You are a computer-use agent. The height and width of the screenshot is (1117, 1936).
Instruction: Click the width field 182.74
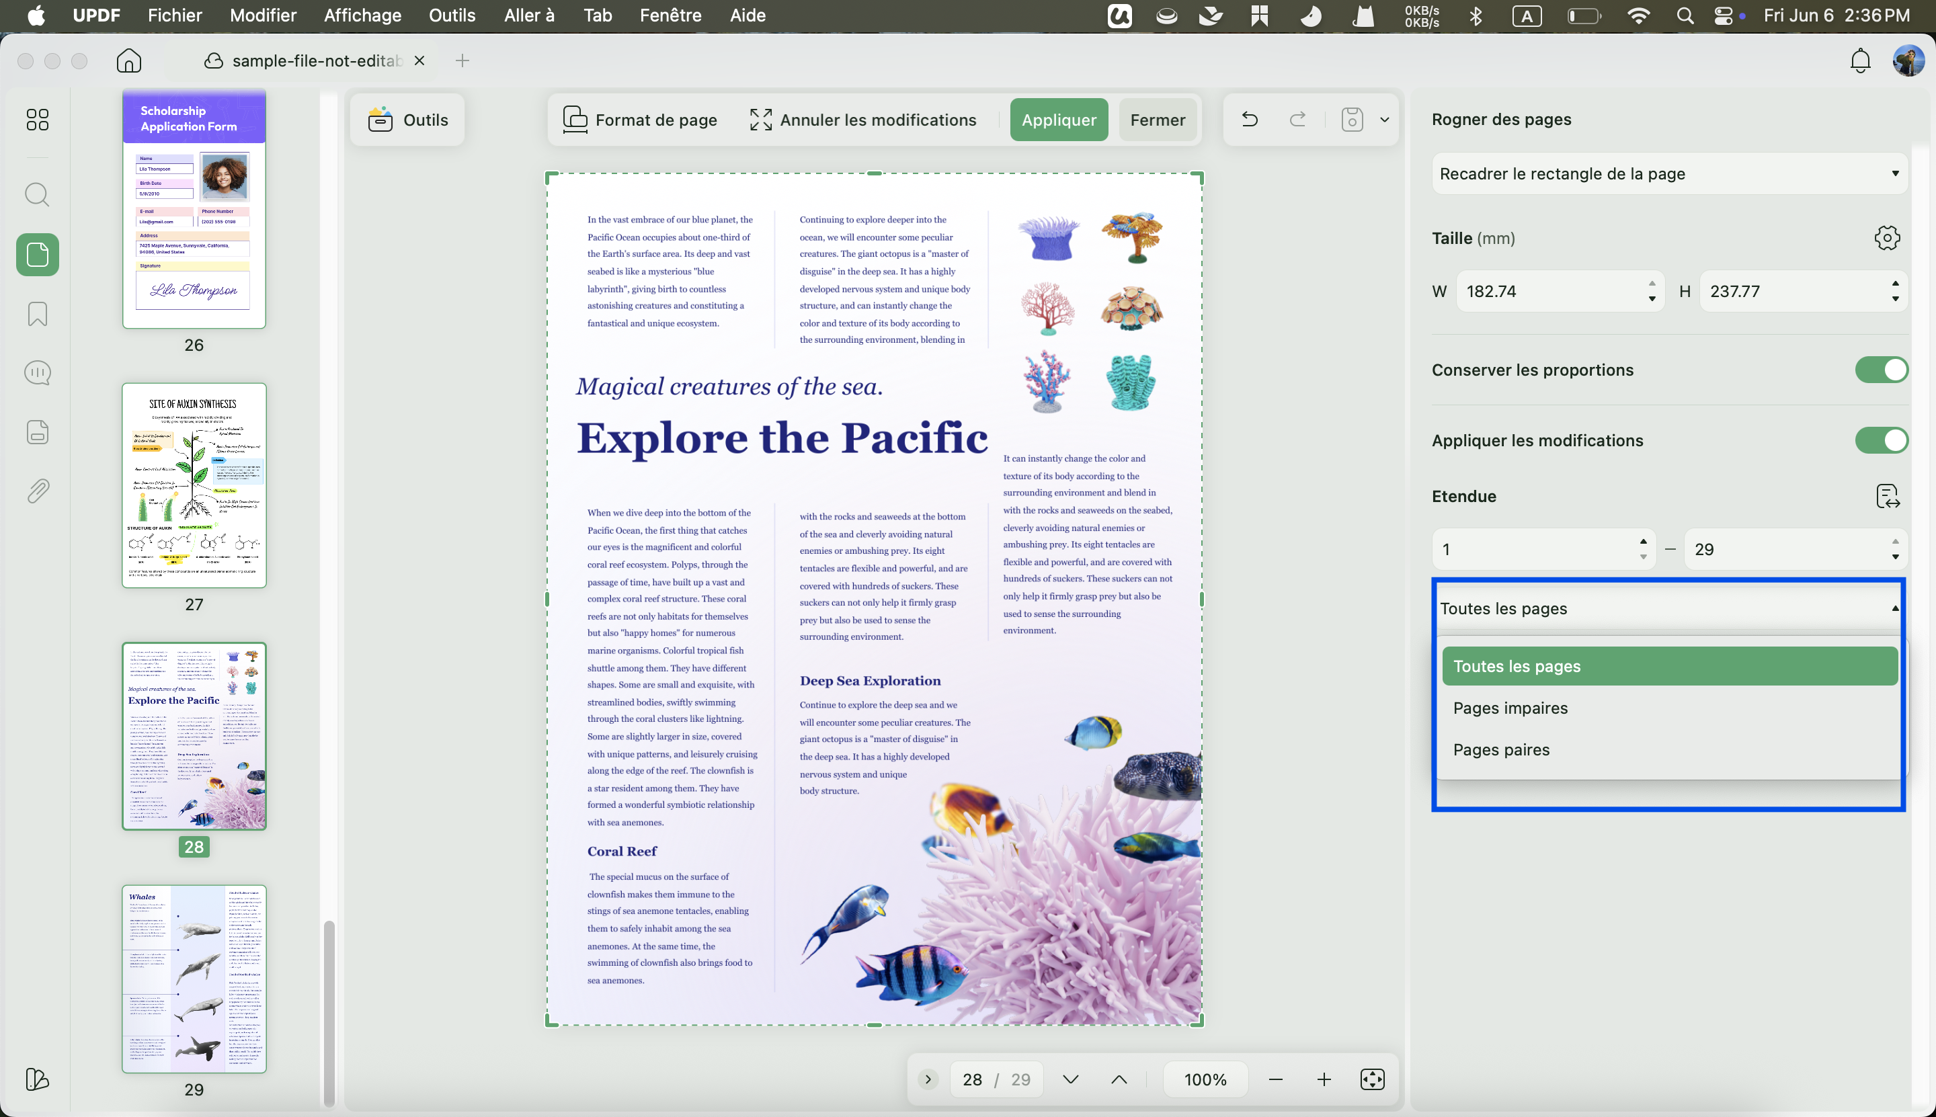pyautogui.click(x=1560, y=292)
